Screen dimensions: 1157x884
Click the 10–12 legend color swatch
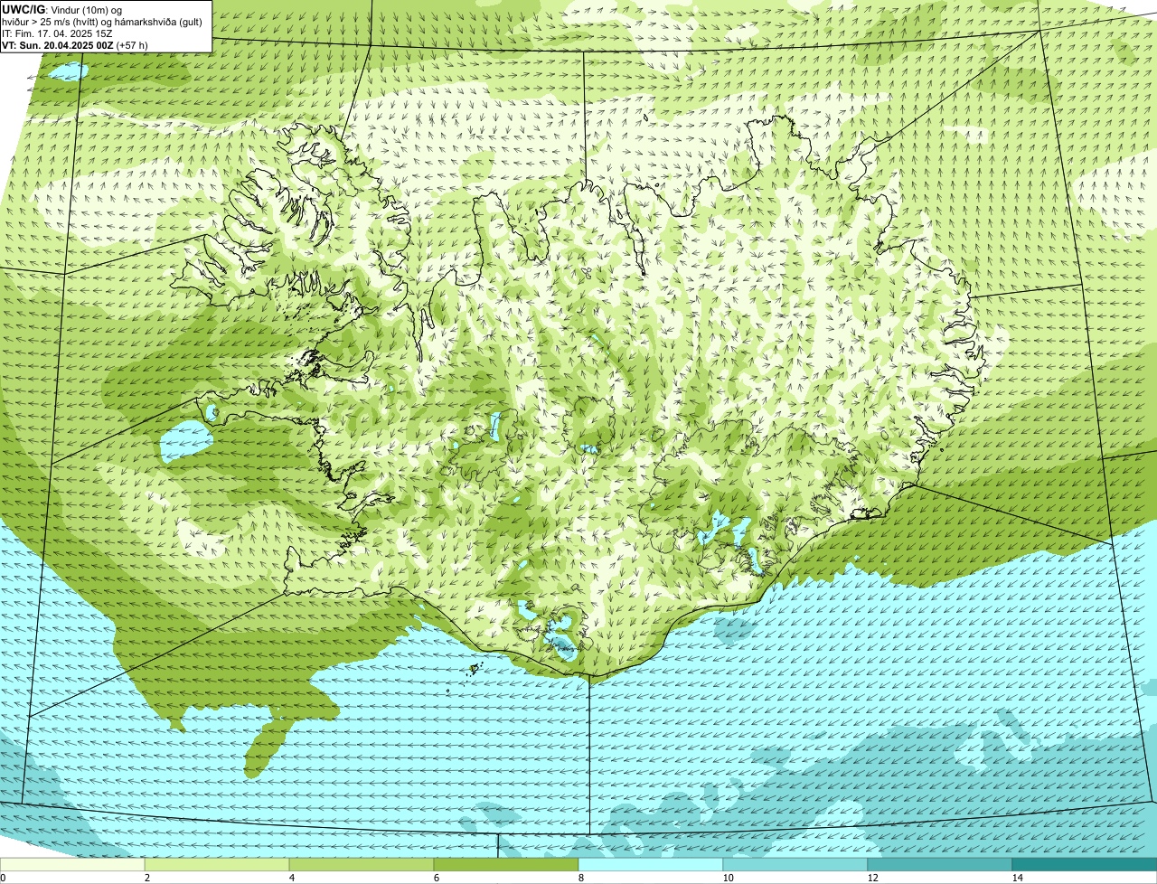[795, 864]
